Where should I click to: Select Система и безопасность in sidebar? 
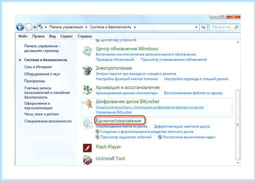pos(46,60)
